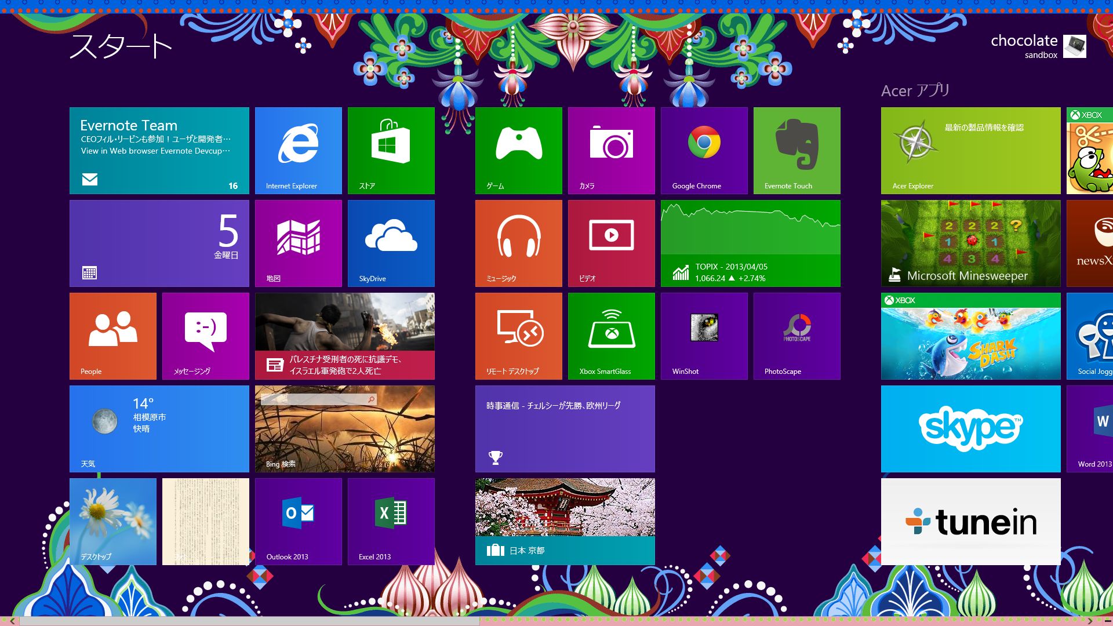Open the Internet Explorer tile
This screenshot has height=626, width=1113.
coord(299,150)
